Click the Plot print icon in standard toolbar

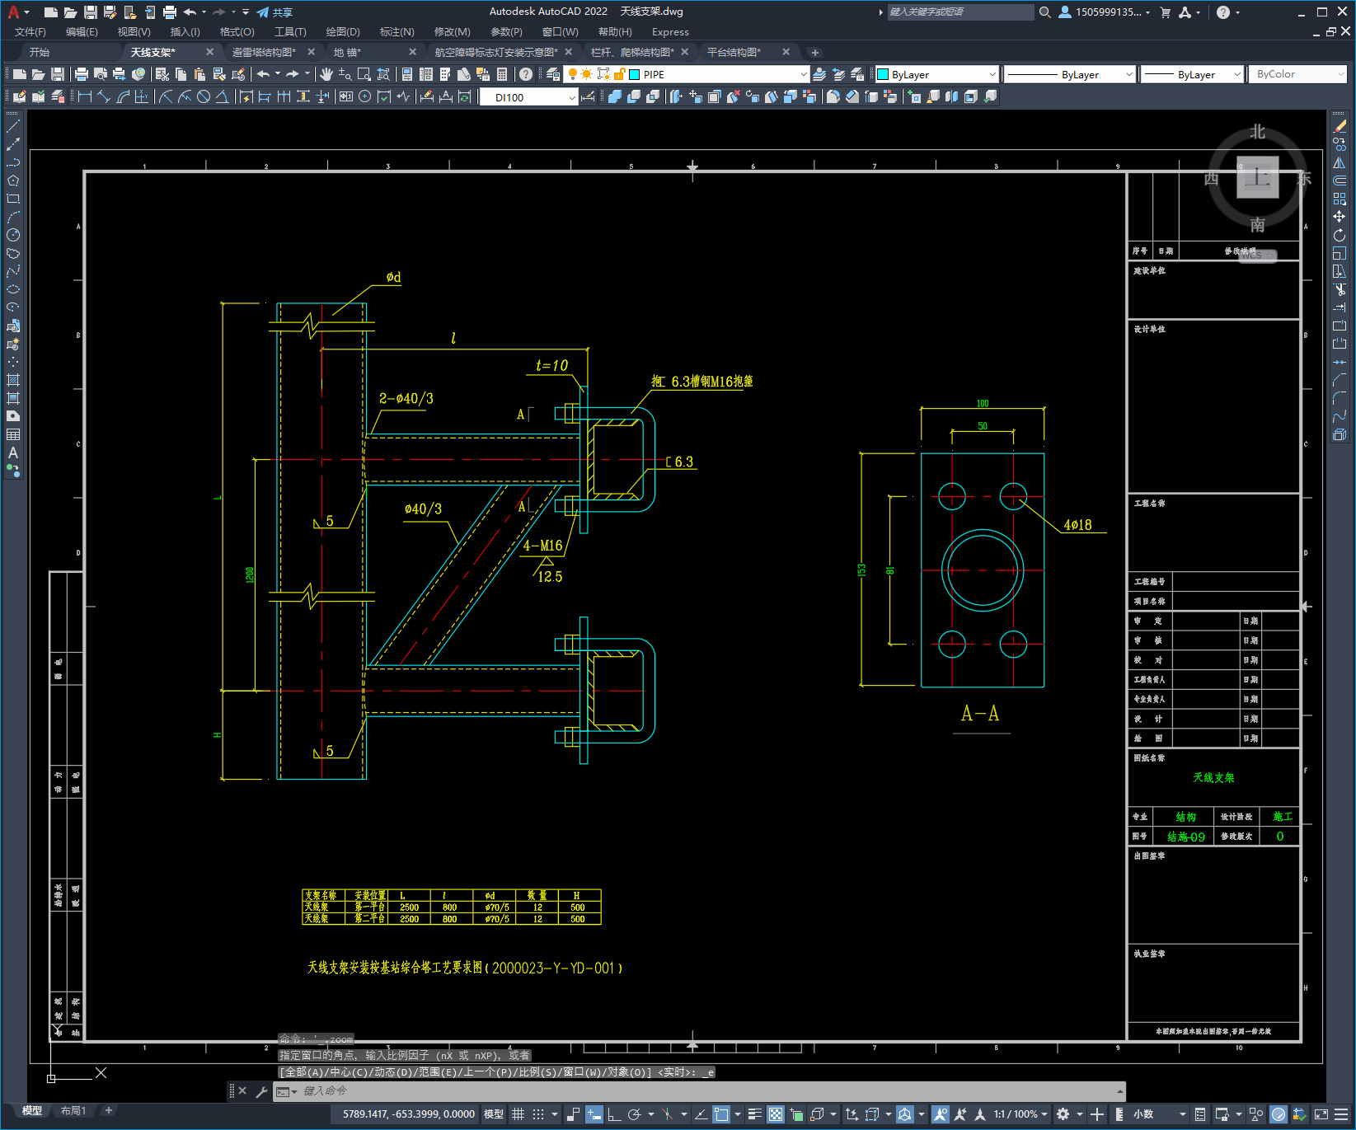[81, 74]
